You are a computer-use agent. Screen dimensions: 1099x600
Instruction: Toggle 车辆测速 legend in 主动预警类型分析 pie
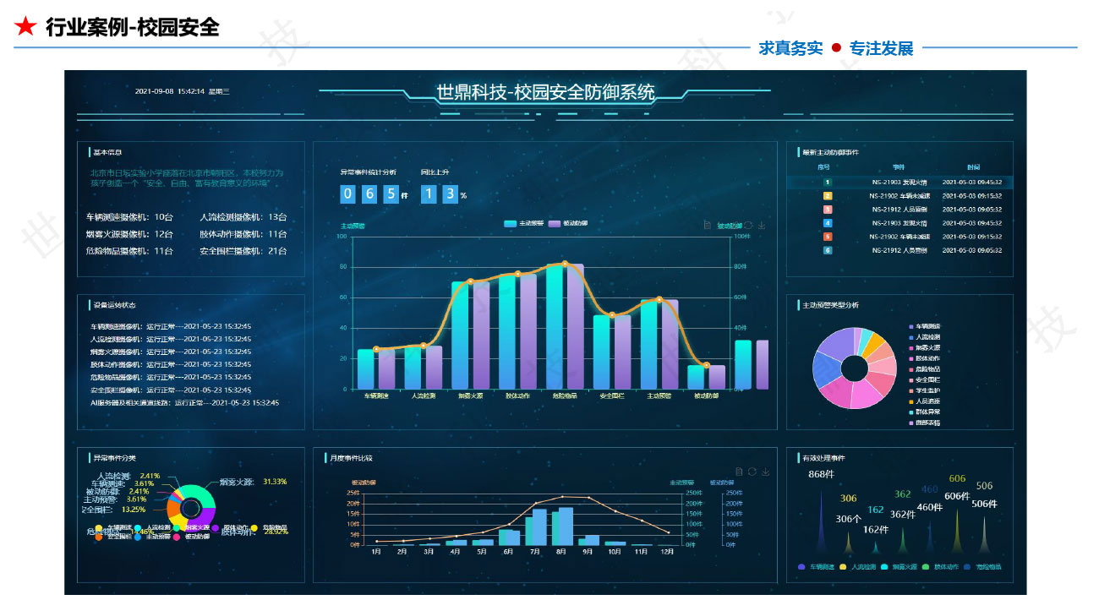(x=924, y=326)
